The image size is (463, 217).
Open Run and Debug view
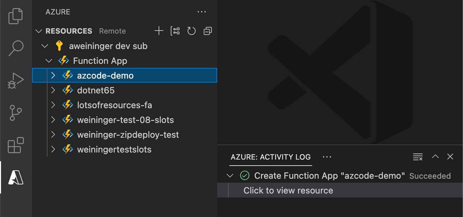pos(15,81)
